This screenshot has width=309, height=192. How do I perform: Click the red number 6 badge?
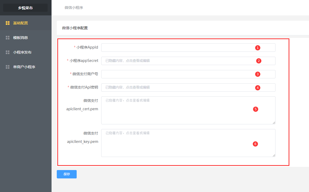coord(255,144)
